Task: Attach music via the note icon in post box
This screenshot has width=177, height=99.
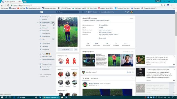Action: click(133, 72)
